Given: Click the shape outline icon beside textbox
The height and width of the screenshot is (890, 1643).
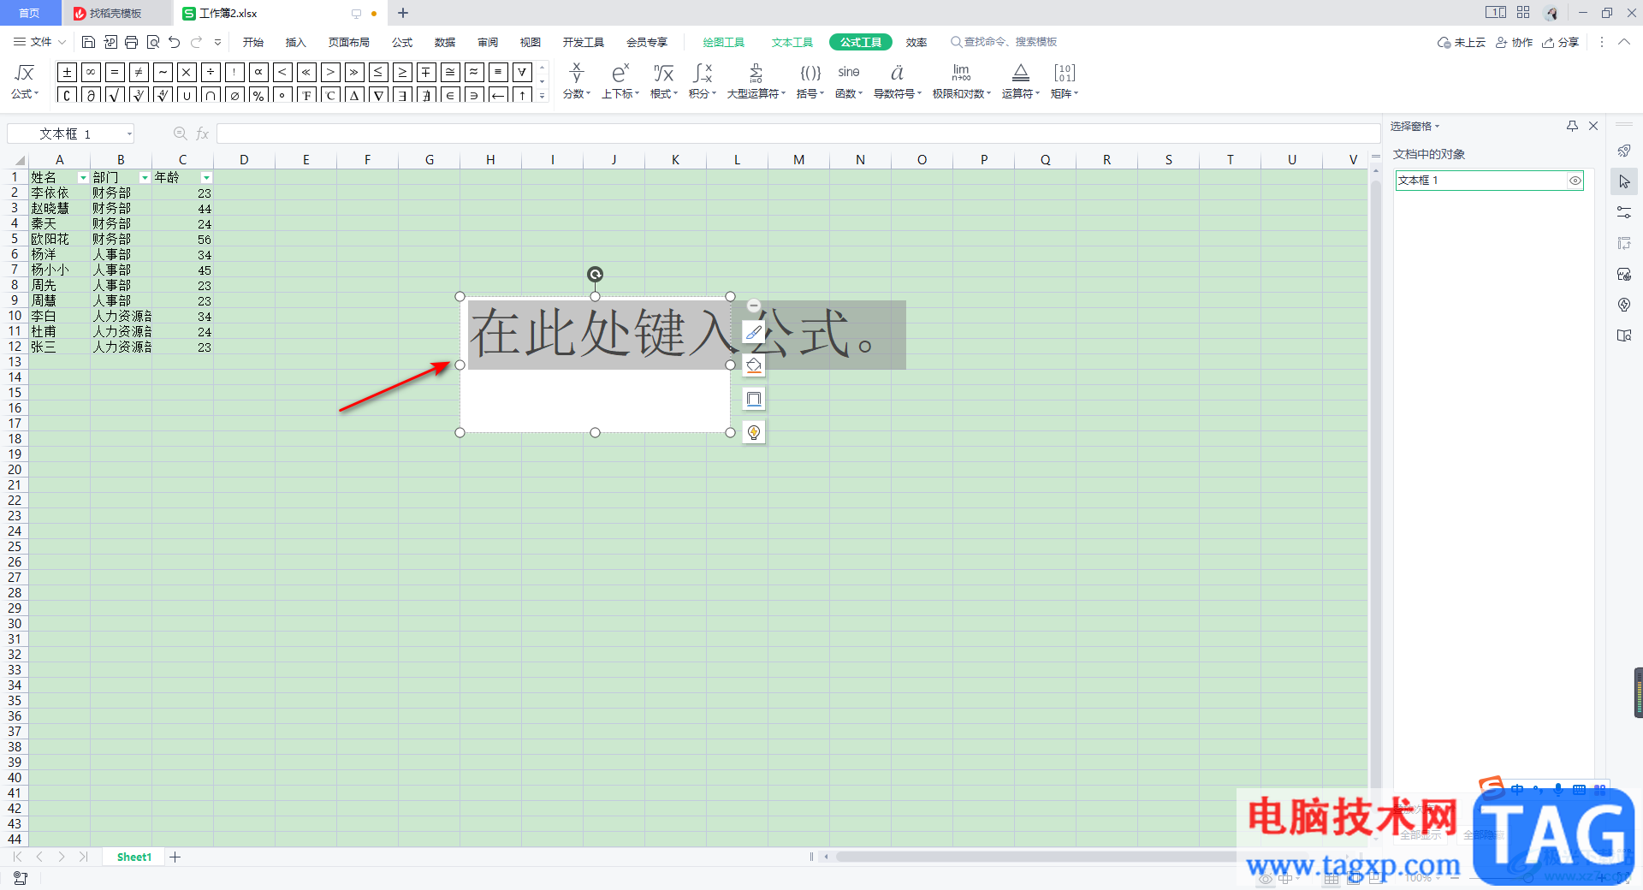Looking at the screenshot, I should pos(754,399).
